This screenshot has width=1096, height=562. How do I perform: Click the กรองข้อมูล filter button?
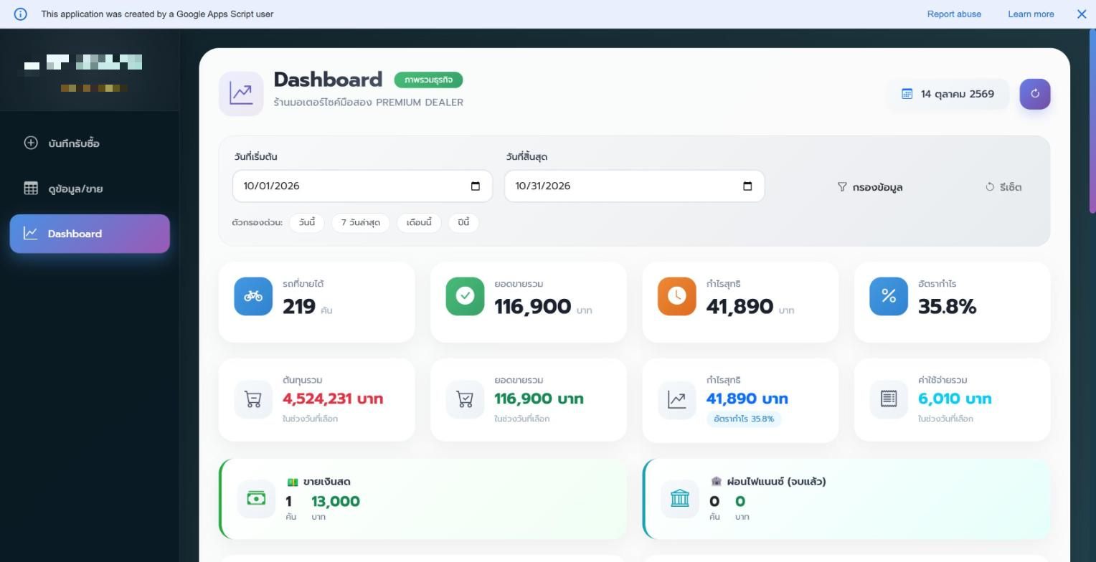[869, 187]
